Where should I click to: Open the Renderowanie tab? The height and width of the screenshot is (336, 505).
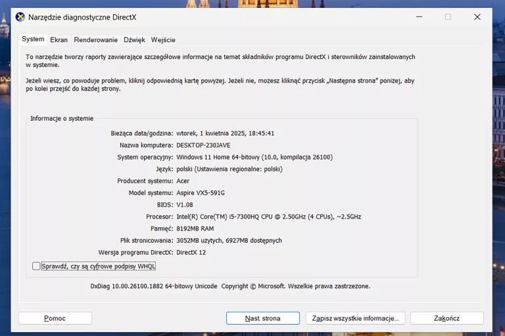point(95,40)
